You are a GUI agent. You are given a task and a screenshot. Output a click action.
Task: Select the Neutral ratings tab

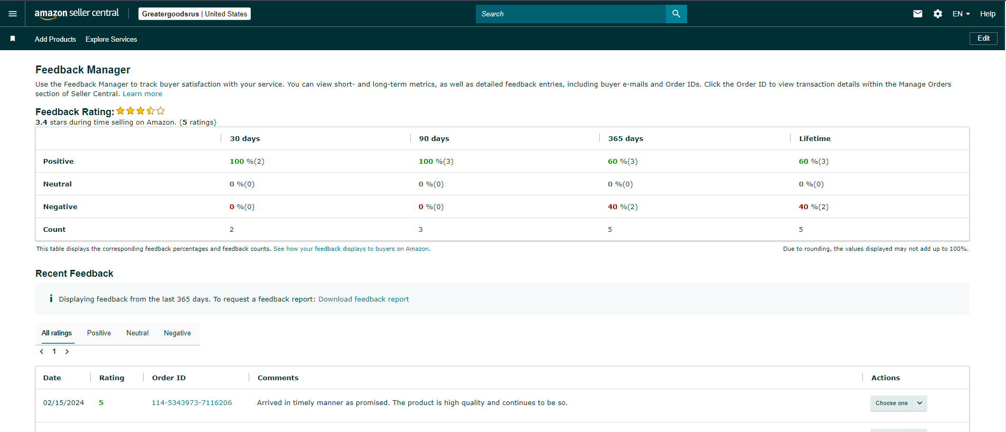[137, 333]
